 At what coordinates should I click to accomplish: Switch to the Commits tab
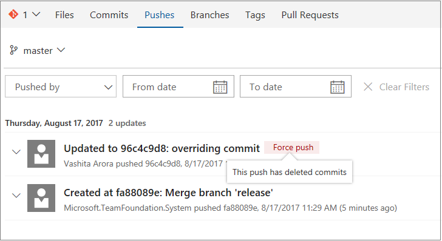point(109,15)
